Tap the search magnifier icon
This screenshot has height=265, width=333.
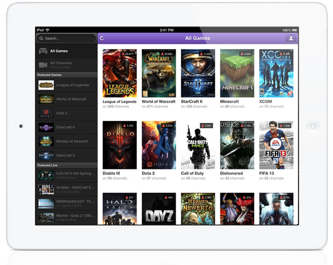[41, 38]
